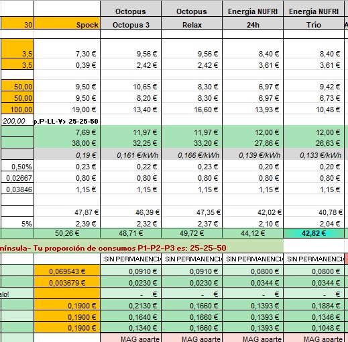Select the Relax tariff header cell

192,24
